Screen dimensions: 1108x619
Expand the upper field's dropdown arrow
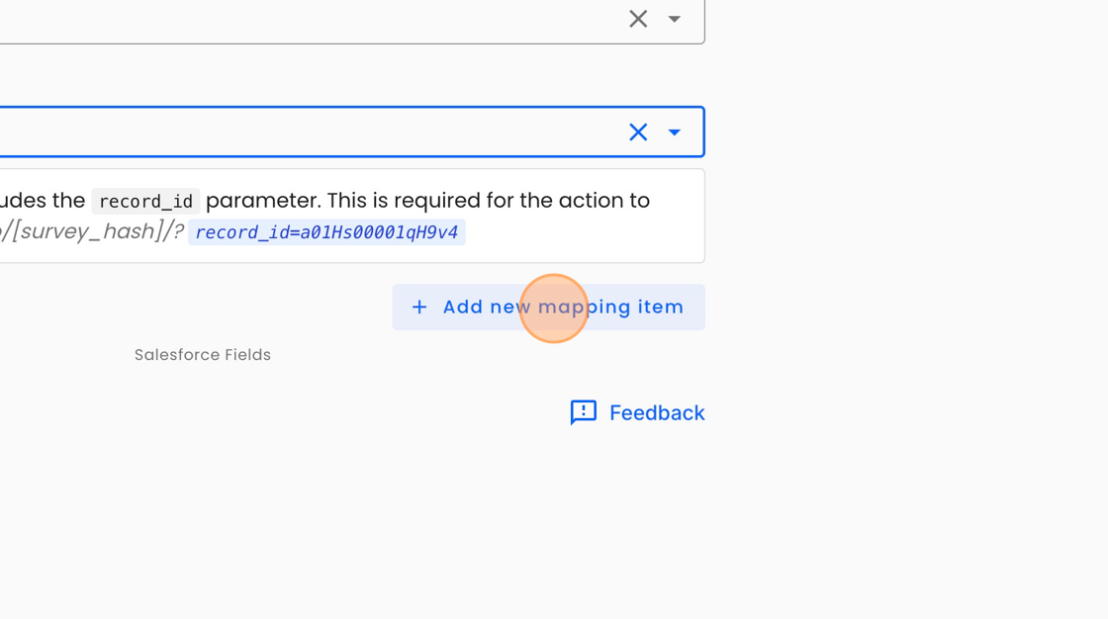coord(675,19)
